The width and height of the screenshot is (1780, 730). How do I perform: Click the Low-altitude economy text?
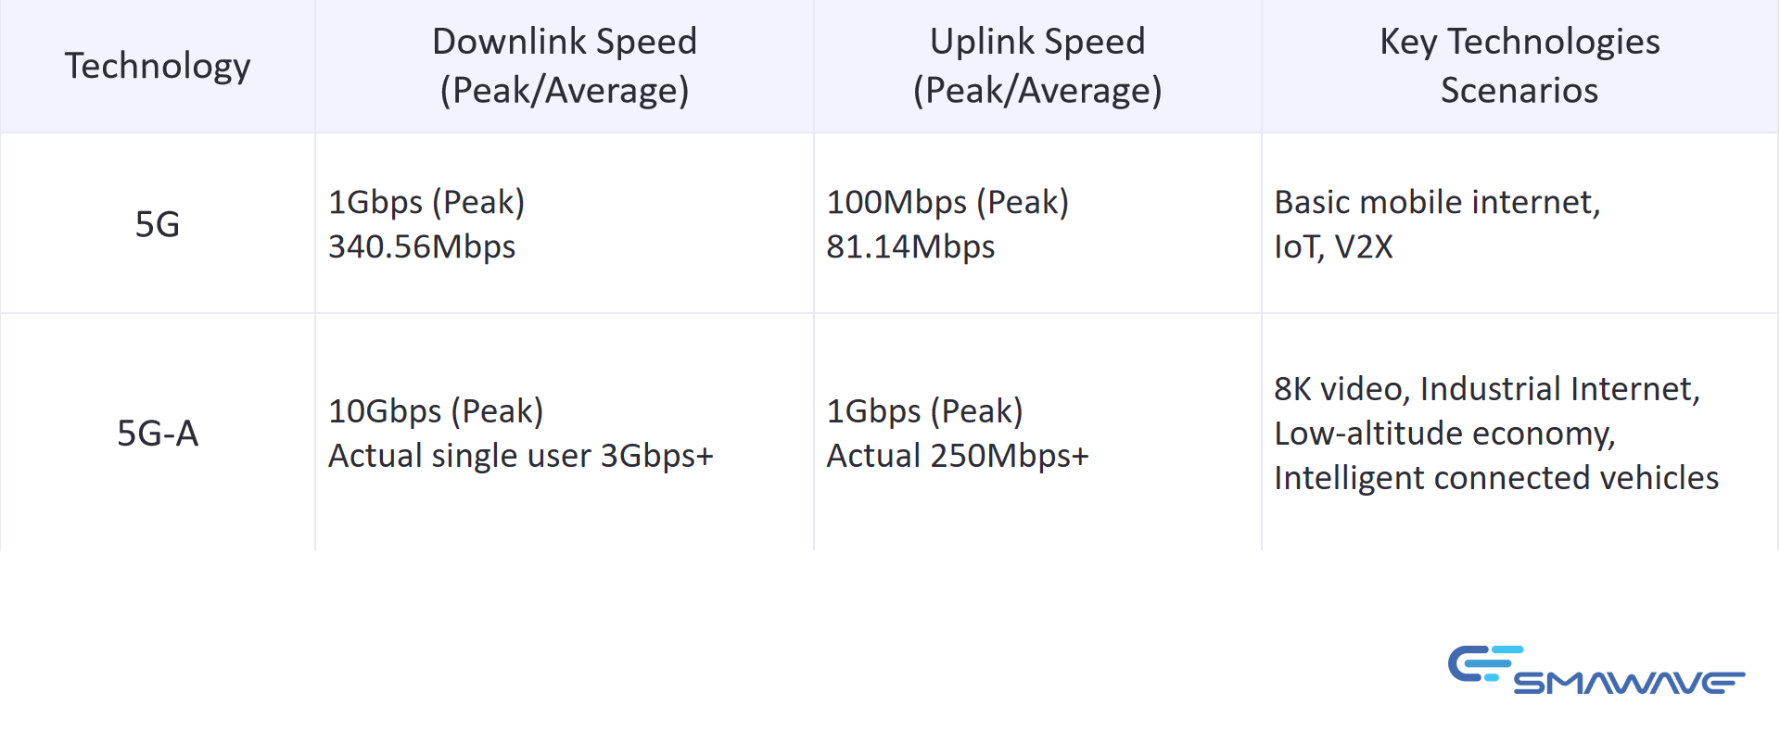[x=1444, y=433]
